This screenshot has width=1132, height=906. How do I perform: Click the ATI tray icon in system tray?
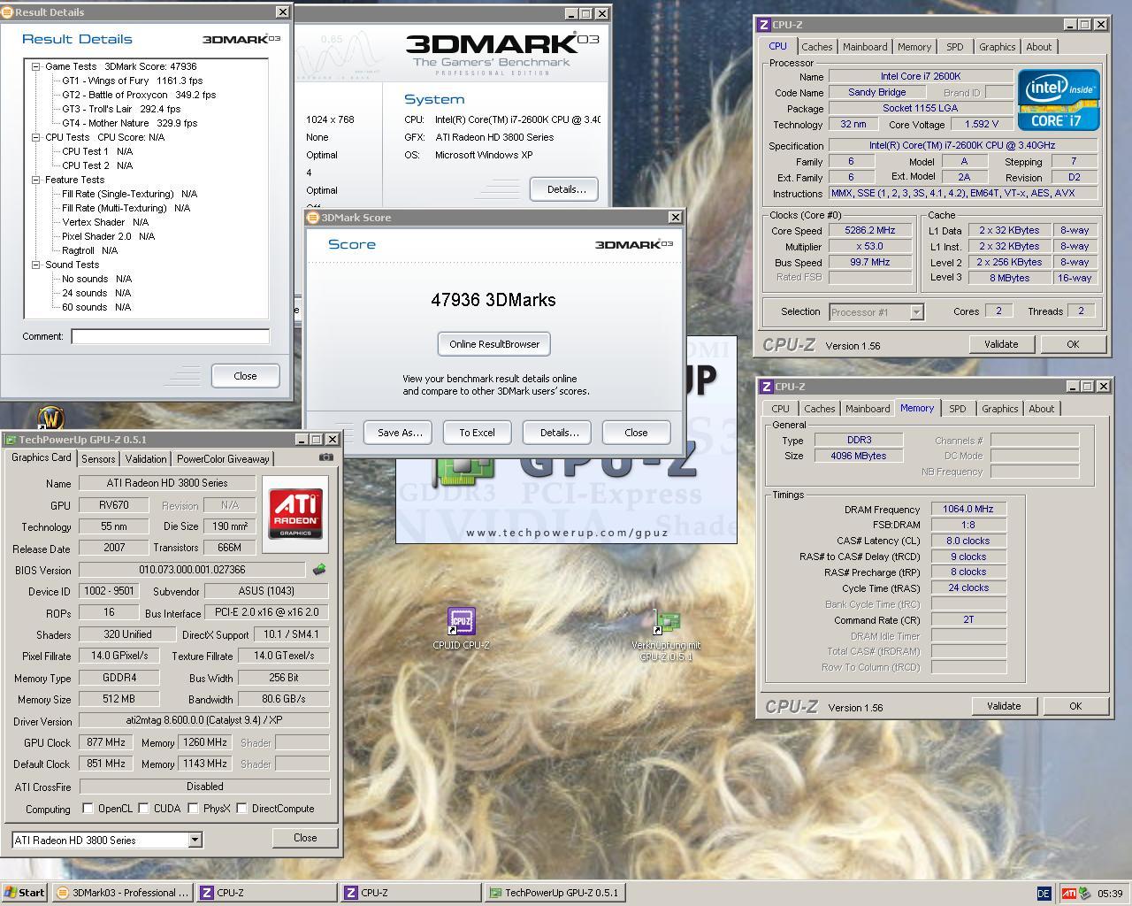(x=1069, y=894)
